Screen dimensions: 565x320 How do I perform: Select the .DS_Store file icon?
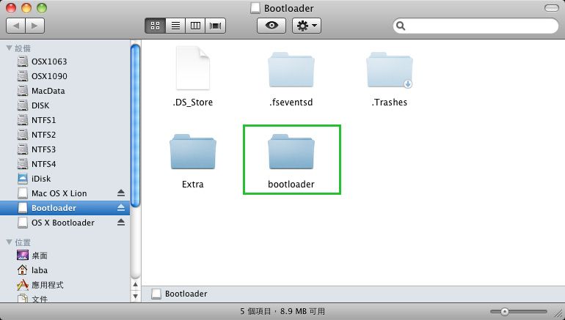pyautogui.click(x=193, y=67)
